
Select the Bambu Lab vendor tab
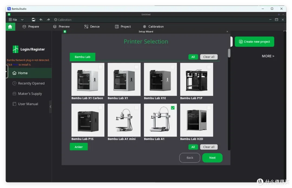click(82, 57)
